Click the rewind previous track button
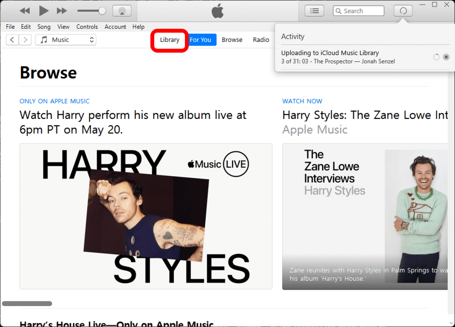 (x=24, y=11)
